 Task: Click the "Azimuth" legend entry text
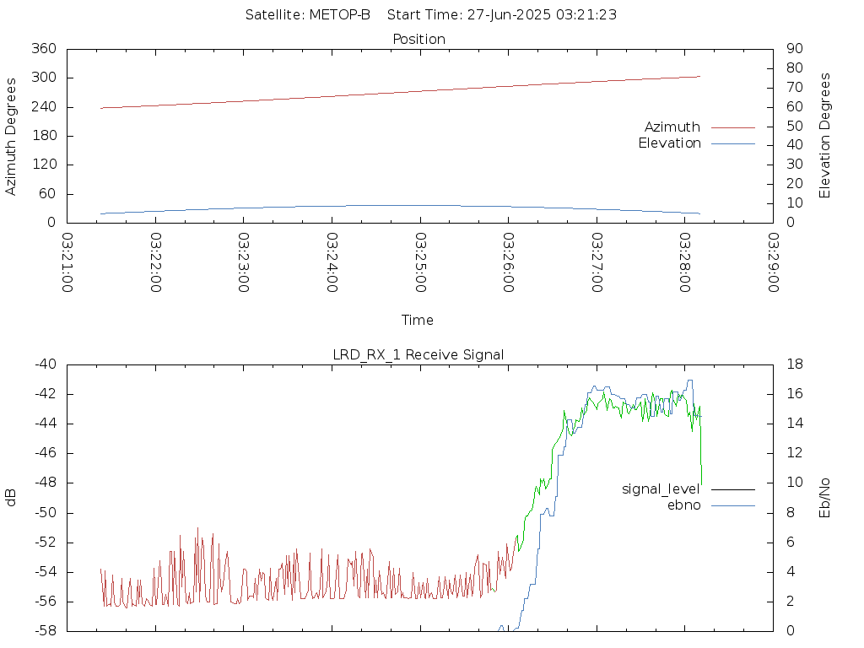pyautogui.click(x=672, y=127)
